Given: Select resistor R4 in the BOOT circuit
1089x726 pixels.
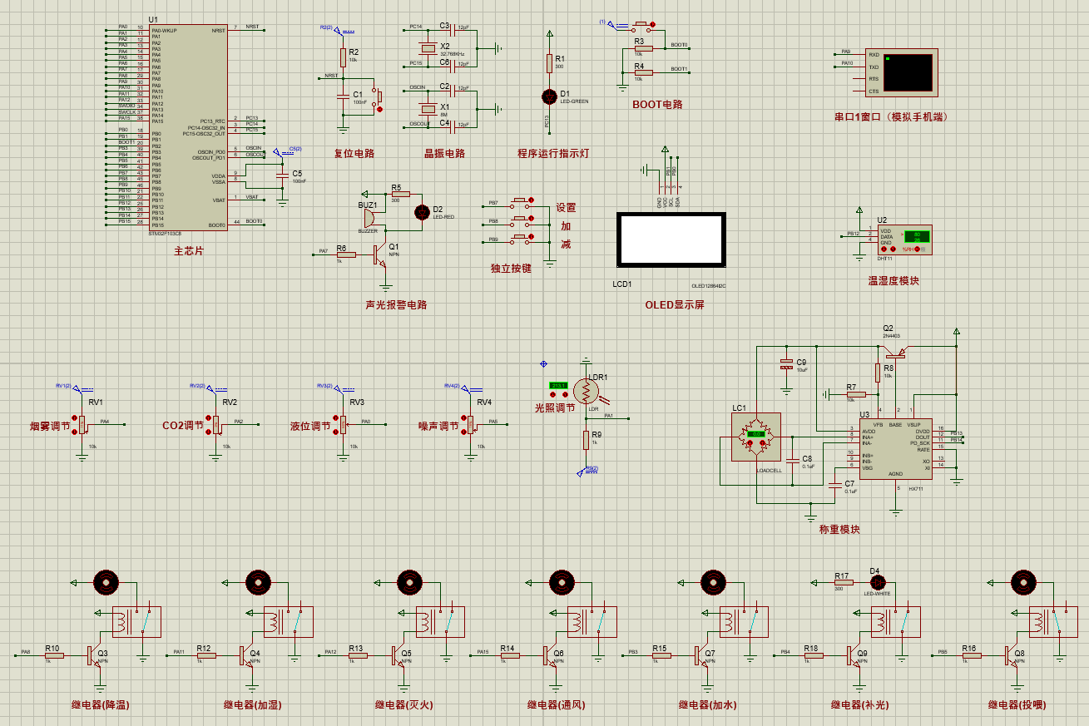Looking at the screenshot, I should coord(643,72).
